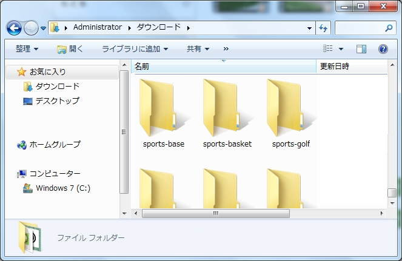Open Windows 7 (C:) drive
The width and height of the screenshot is (402, 261).
click(63, 188)
